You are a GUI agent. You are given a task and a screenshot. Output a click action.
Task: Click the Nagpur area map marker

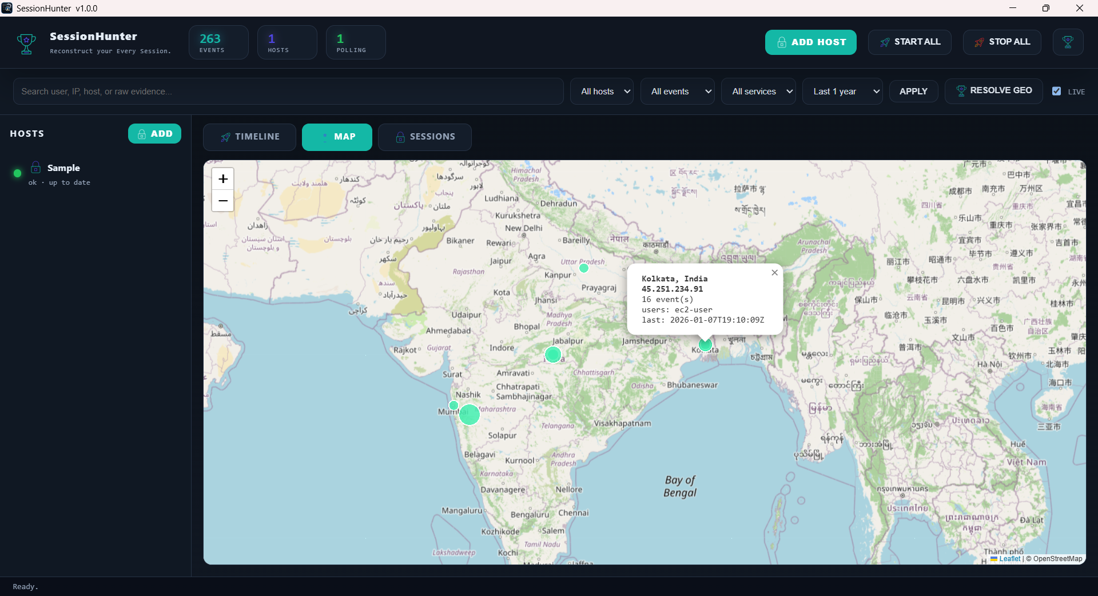(552, 355)
